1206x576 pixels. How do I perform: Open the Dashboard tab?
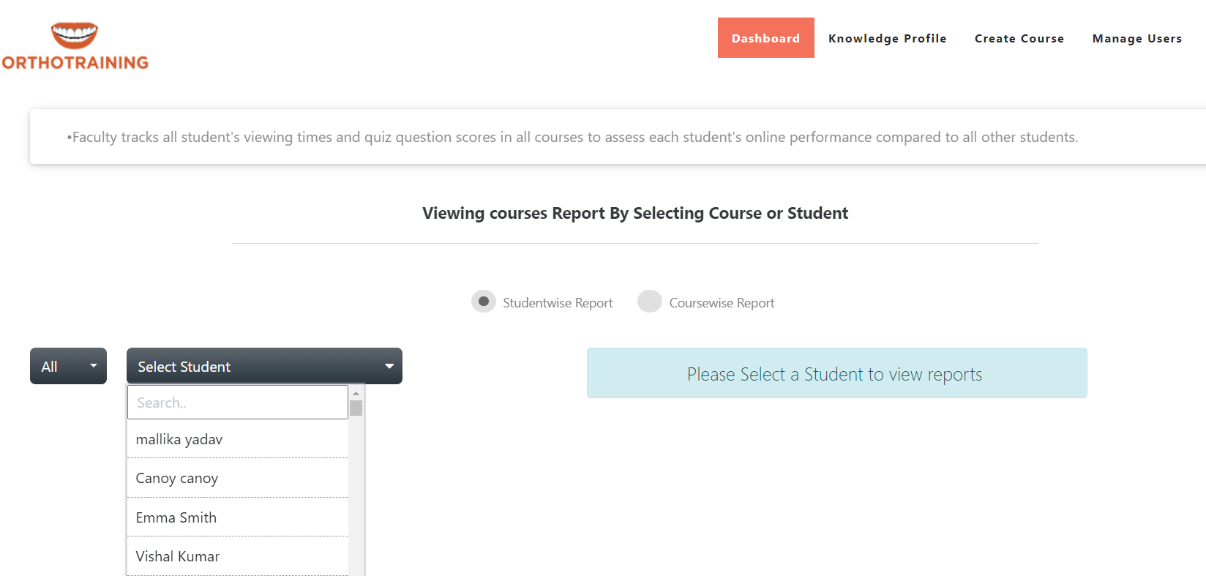point(765,38)
